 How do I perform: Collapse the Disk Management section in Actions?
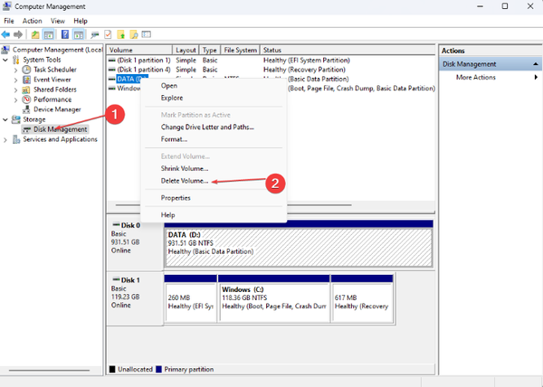pos(536,64)
